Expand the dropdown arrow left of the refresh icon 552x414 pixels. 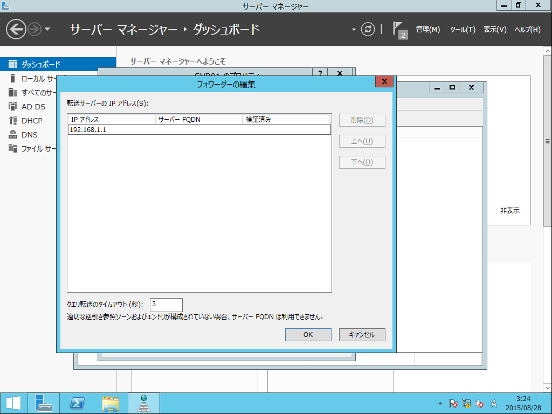tap(354, 30)
